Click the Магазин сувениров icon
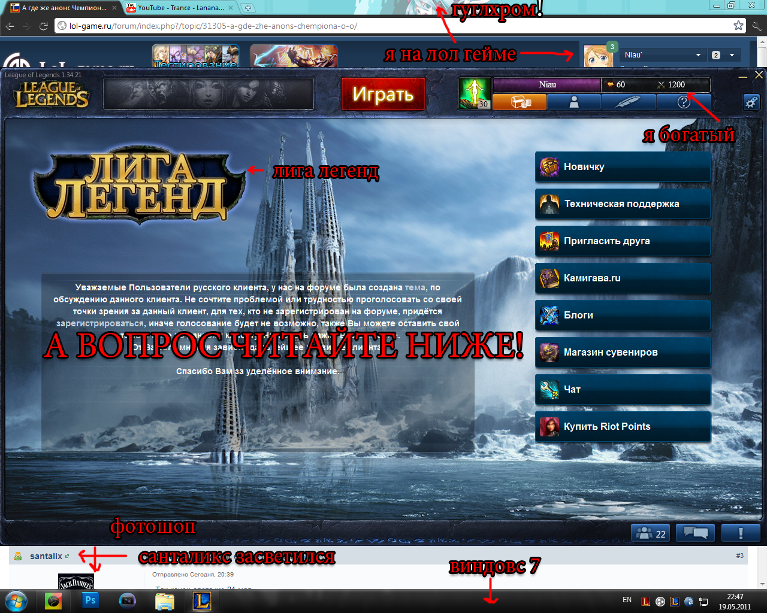The image size is (767, 613). click(x=549, y=353)
